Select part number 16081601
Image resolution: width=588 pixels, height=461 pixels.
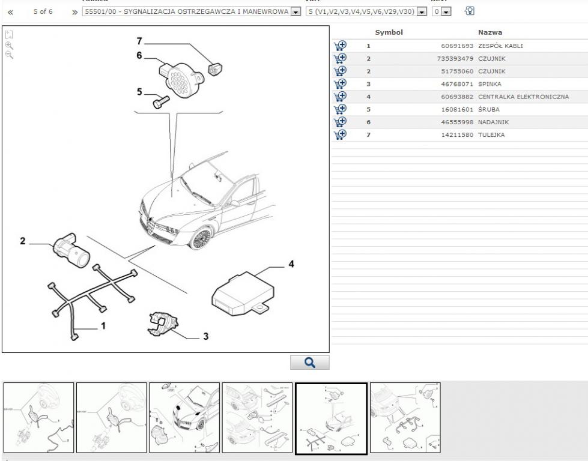(457, 109)
